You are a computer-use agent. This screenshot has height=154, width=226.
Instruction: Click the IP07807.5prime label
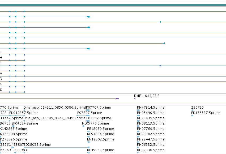pos(89,113)
